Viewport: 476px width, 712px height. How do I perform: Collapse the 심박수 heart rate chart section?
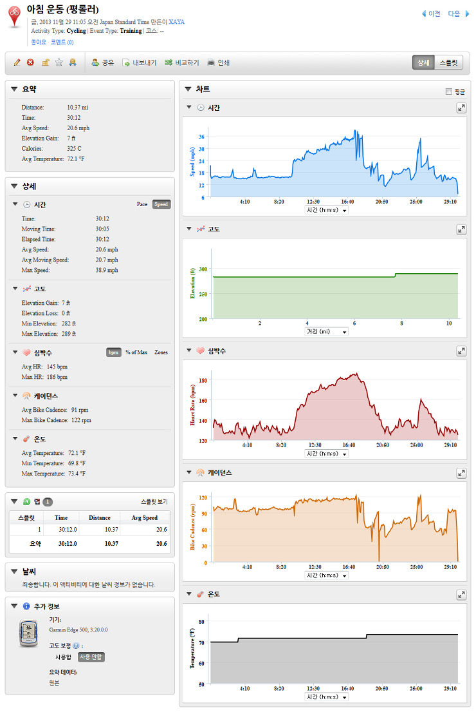pyautogui.click(x=189, y=351)
